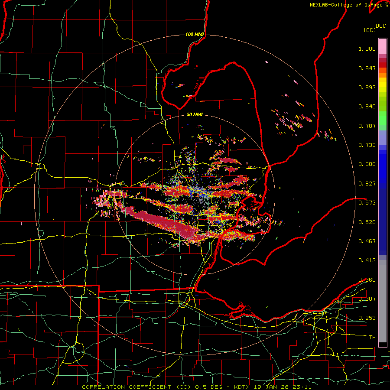Click the TH threshold label
390x390 pixels.
click(372, 338)
